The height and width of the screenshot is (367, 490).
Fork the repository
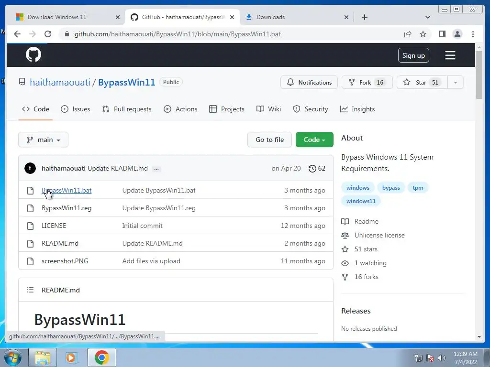[367, 82]
